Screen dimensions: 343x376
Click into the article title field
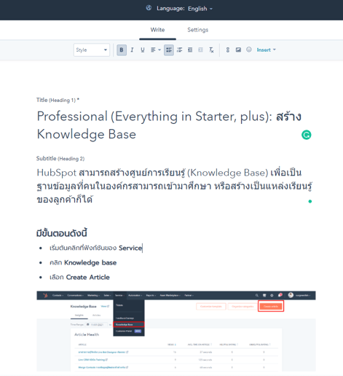point(170,125)
